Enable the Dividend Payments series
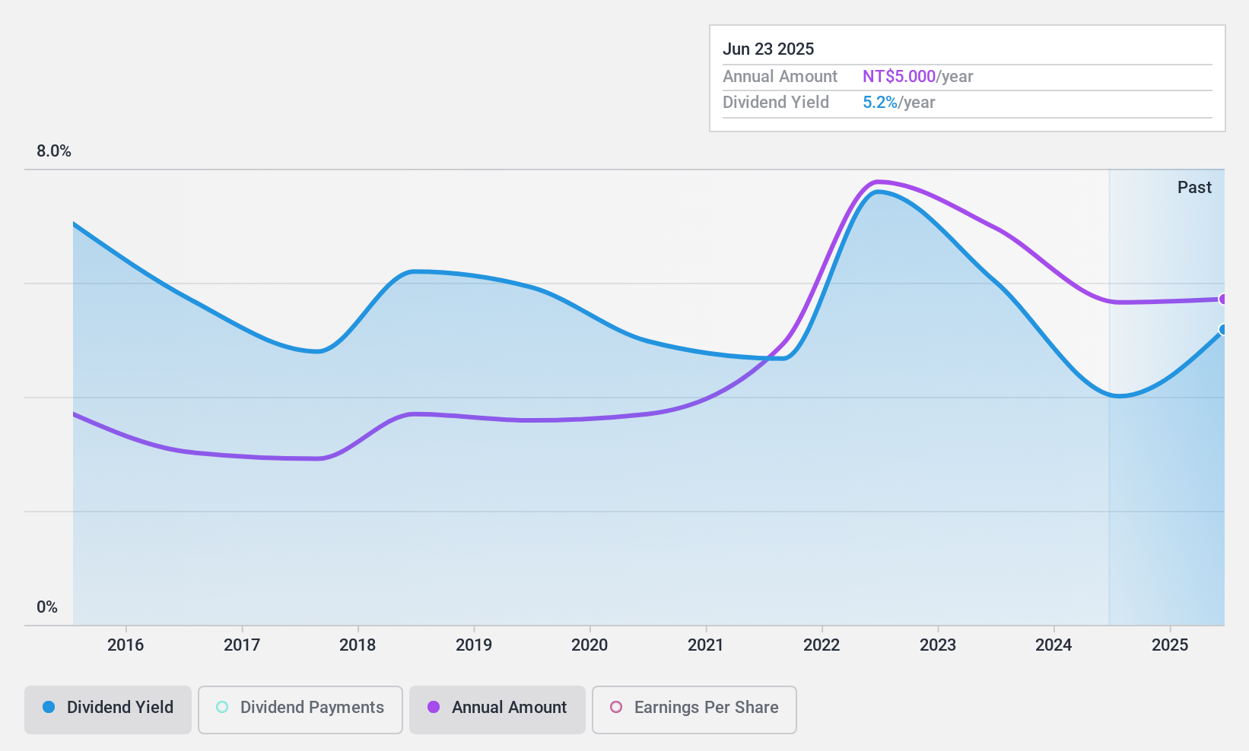This screenshot has width=1249, height=751. (x=300, y=710)
